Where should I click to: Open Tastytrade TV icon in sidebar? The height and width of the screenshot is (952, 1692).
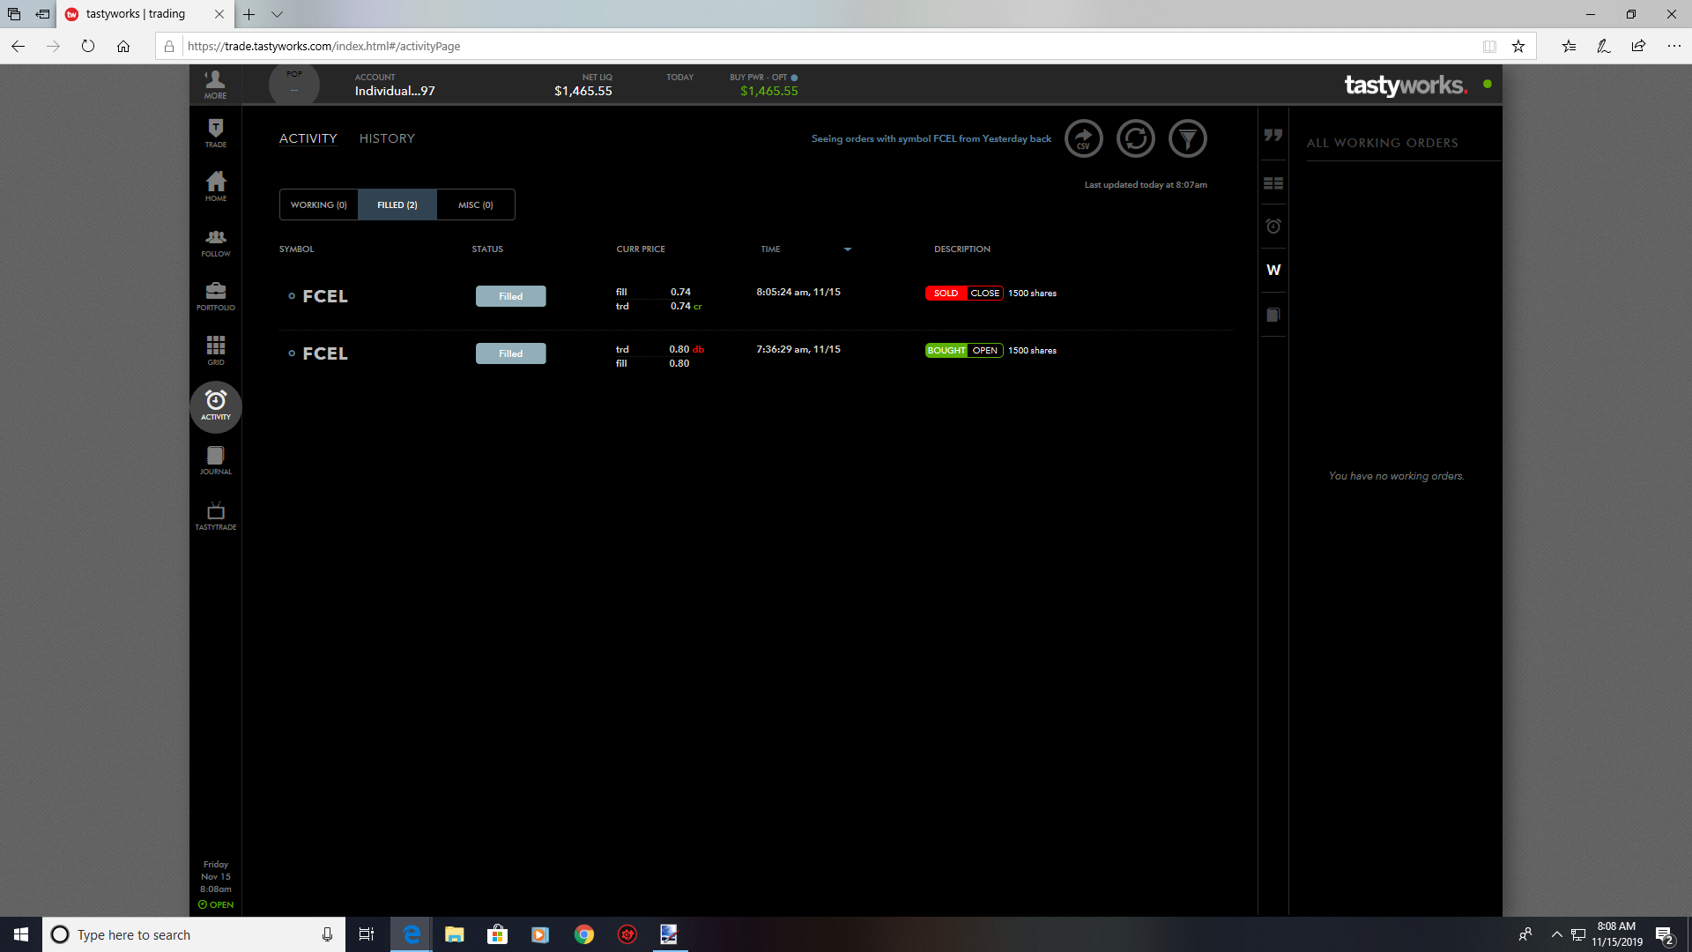tap(216, 516)
